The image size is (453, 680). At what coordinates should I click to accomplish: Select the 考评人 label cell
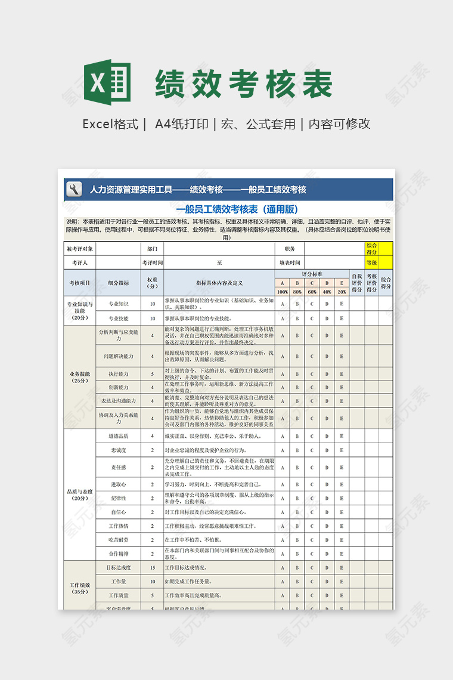coord(80,262)
